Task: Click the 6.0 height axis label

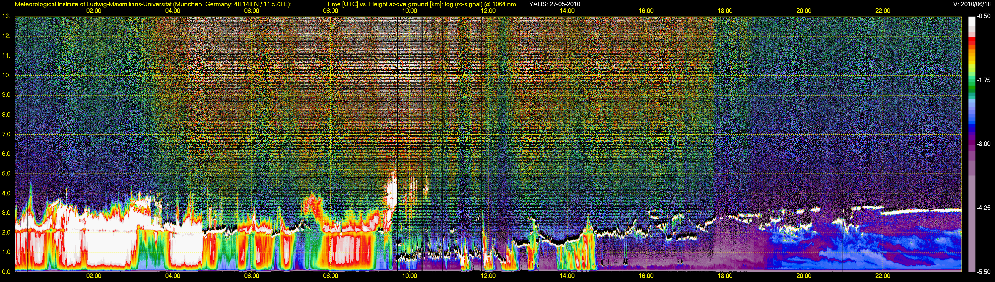Action: click(6, 154)
